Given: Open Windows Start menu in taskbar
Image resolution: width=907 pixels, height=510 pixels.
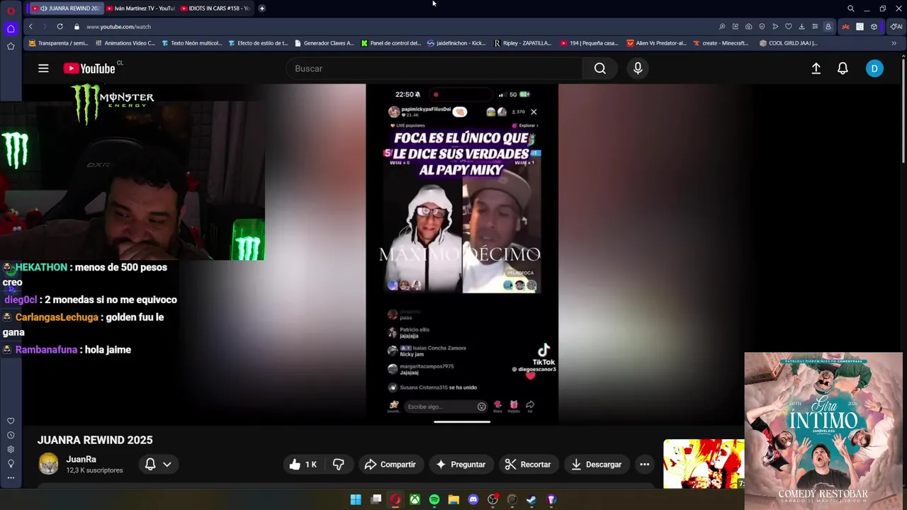Looking at the screenshot, I should tap(356, 499).
